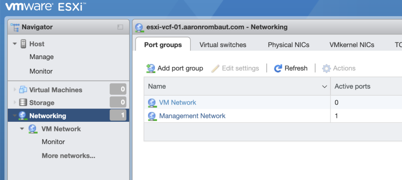Open the Management Network link
The image size is (402, 180).
[x=192, y=116]
